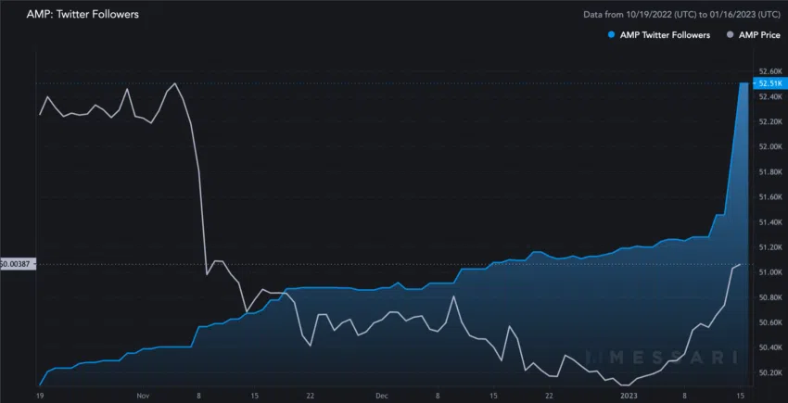Click the data date range text
Screen dimensions: 788x403
tap(682, 15)
